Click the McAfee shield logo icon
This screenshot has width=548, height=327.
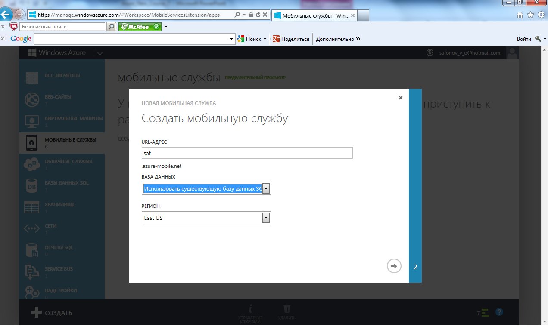pyautogui.click(x=14, y=27)
